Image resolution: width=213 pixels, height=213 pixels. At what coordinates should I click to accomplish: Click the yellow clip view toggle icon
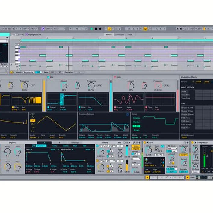[147, 177]
